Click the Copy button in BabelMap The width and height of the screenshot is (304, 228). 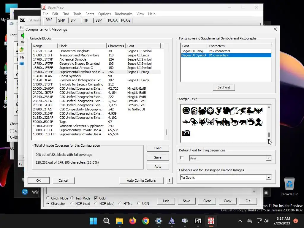227,201
